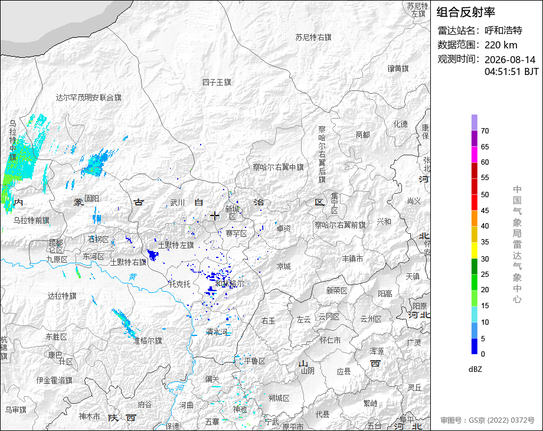The image size is (543, 431).
Task: Click the 审图号 GS京 (2022) 0372号 text
Action: 488,420
